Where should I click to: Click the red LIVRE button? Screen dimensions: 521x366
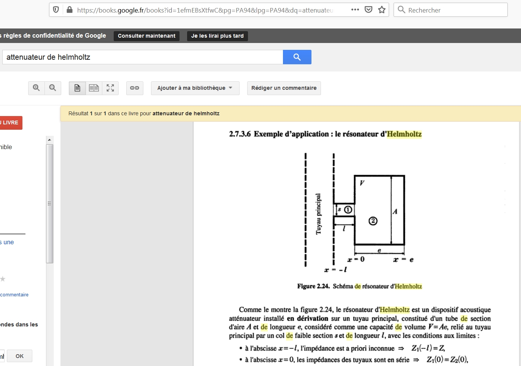tap(11, 123)
